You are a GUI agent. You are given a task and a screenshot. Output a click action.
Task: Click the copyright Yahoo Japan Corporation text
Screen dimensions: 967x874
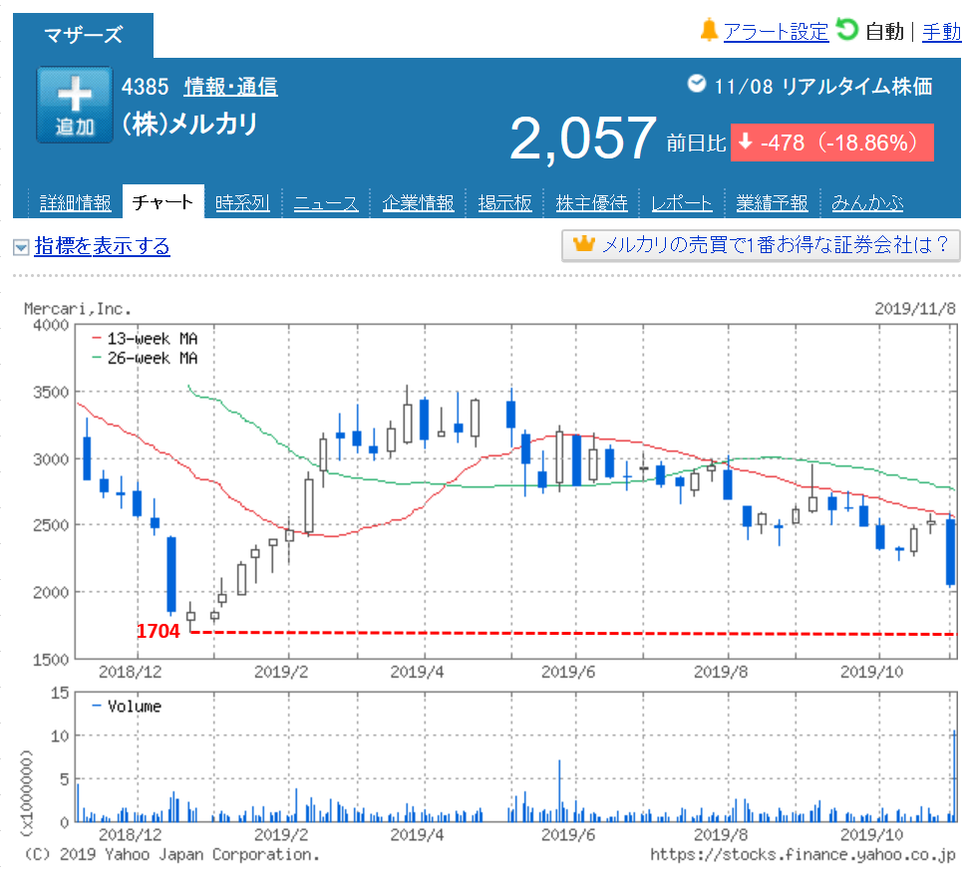[x=172, y=855]
